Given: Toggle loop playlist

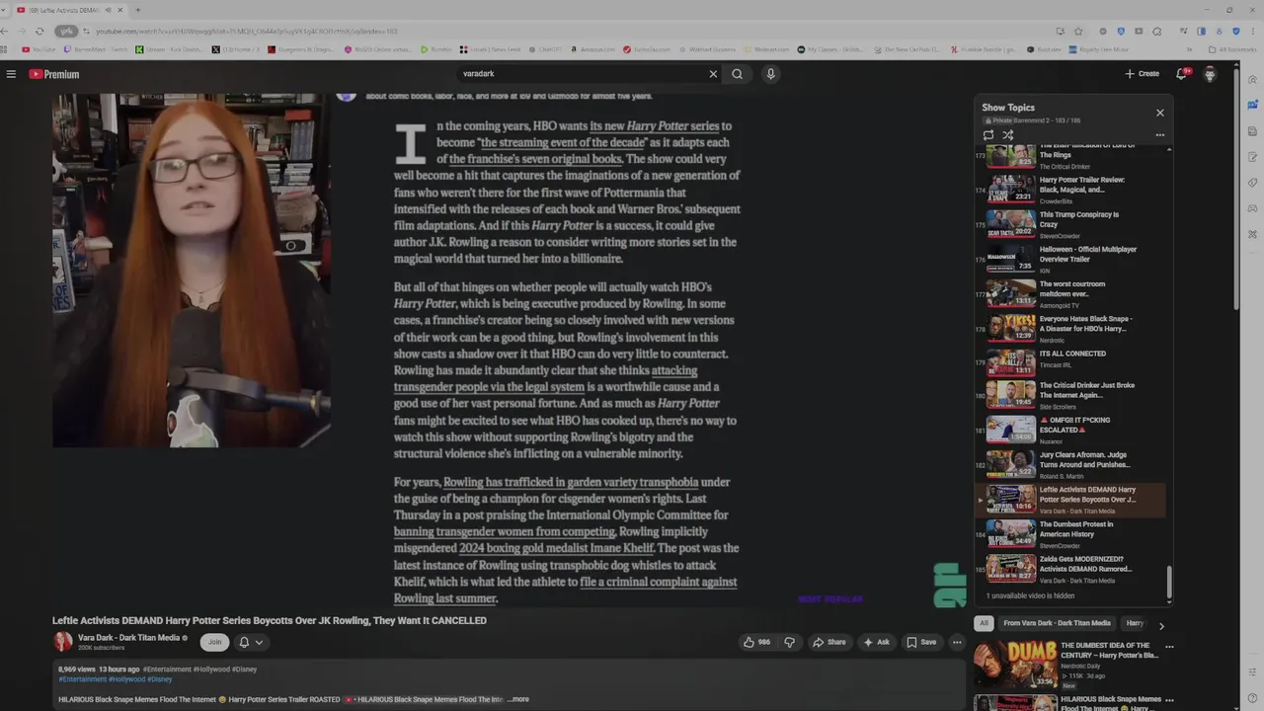Looking at the screenshot, I should click(988, 135).
